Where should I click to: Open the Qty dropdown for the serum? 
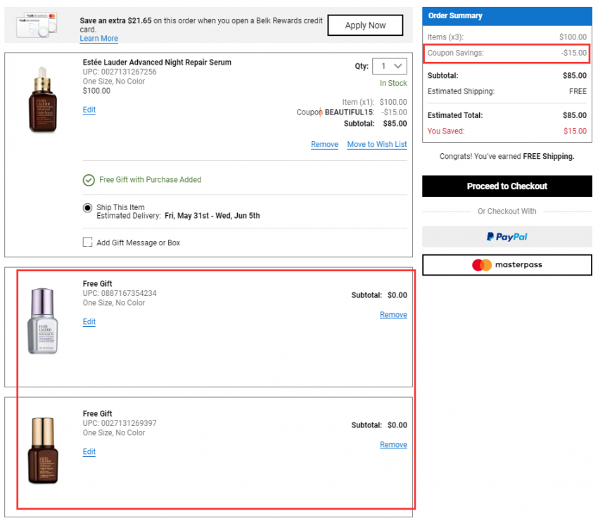(389, 66)
